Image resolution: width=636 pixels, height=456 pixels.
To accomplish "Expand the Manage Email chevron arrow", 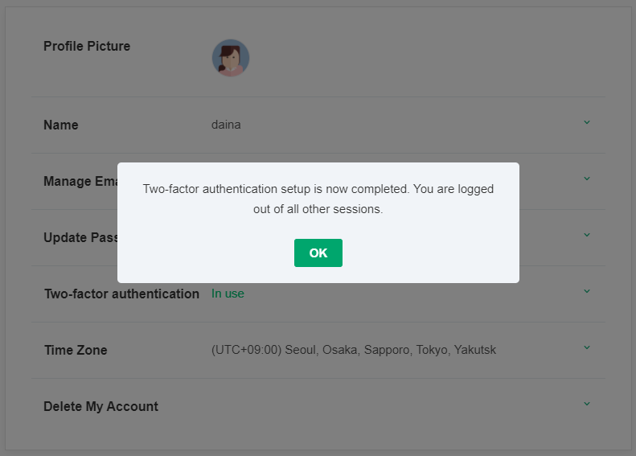I will 587,179.
